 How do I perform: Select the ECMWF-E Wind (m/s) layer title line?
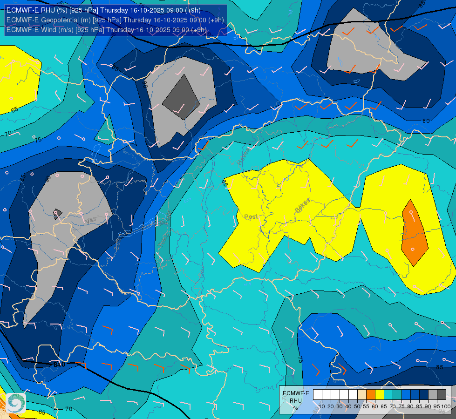click(x=107, y=30)
